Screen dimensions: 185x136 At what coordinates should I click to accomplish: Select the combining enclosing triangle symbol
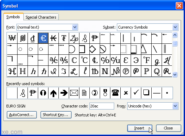146,49
